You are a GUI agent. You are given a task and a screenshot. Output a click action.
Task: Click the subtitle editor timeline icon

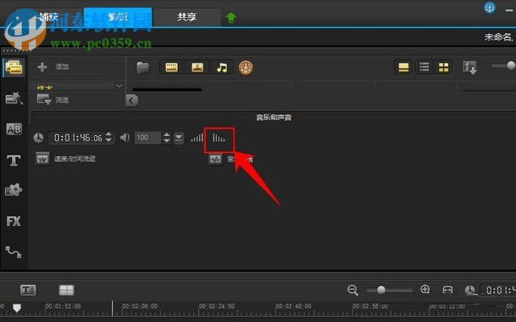(x=28, y=289)
